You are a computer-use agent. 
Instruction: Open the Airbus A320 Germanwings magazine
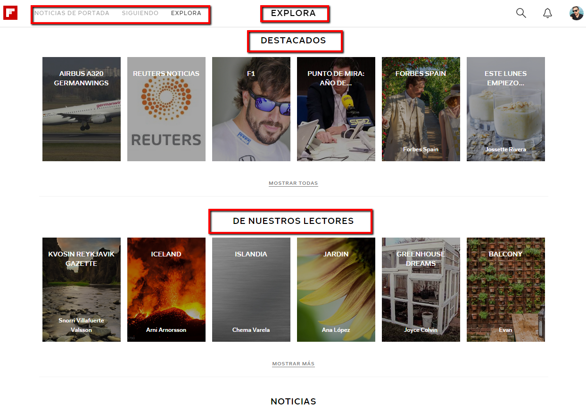[82, 109]
